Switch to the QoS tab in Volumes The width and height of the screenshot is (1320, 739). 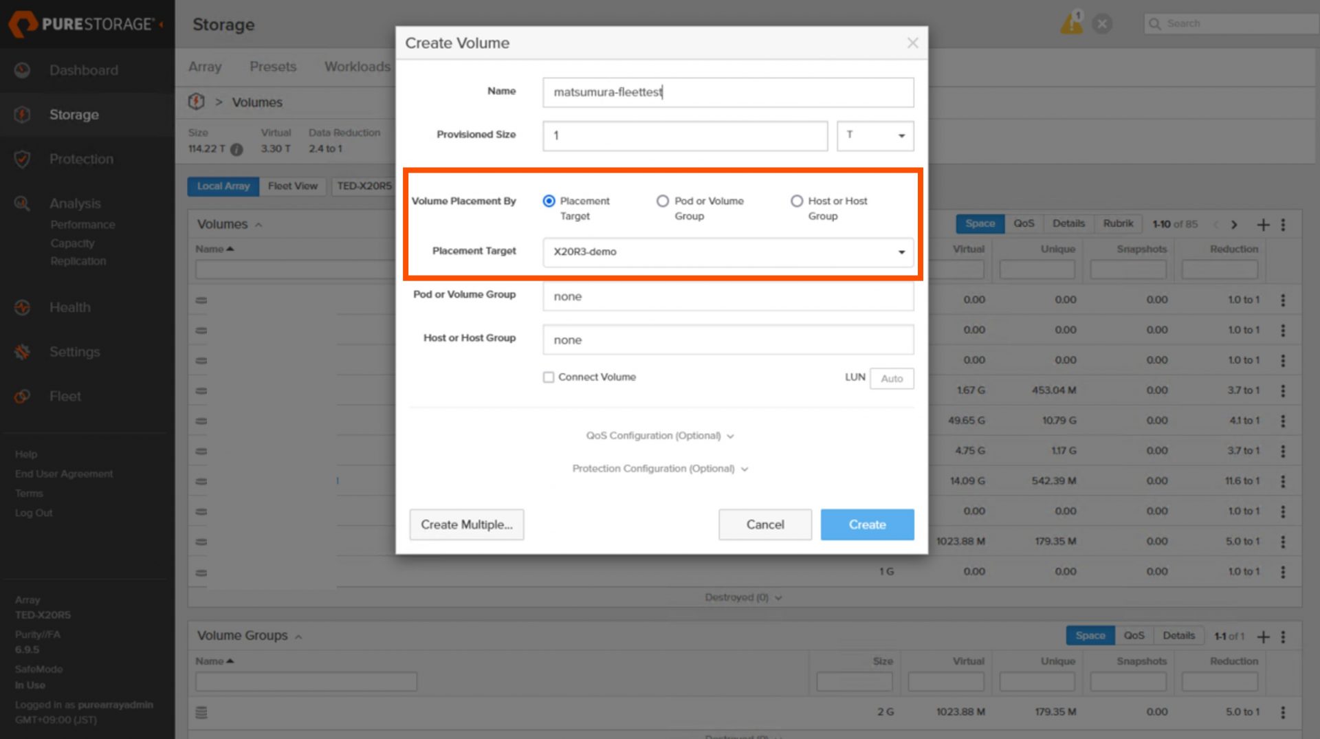(x=1024, y=223)
